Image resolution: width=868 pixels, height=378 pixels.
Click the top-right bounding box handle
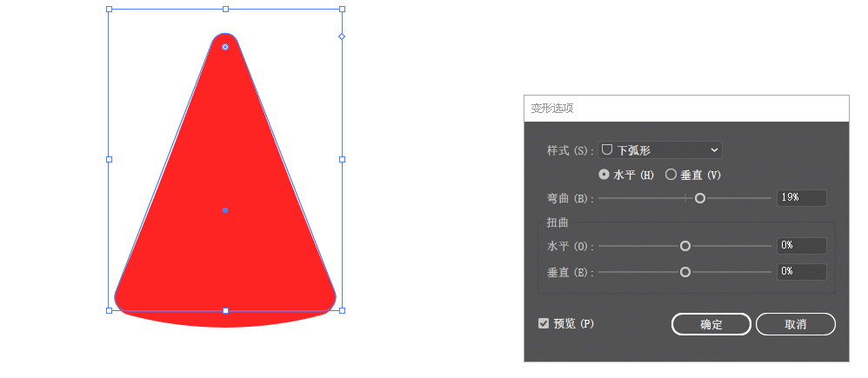(x=342, y=9)
